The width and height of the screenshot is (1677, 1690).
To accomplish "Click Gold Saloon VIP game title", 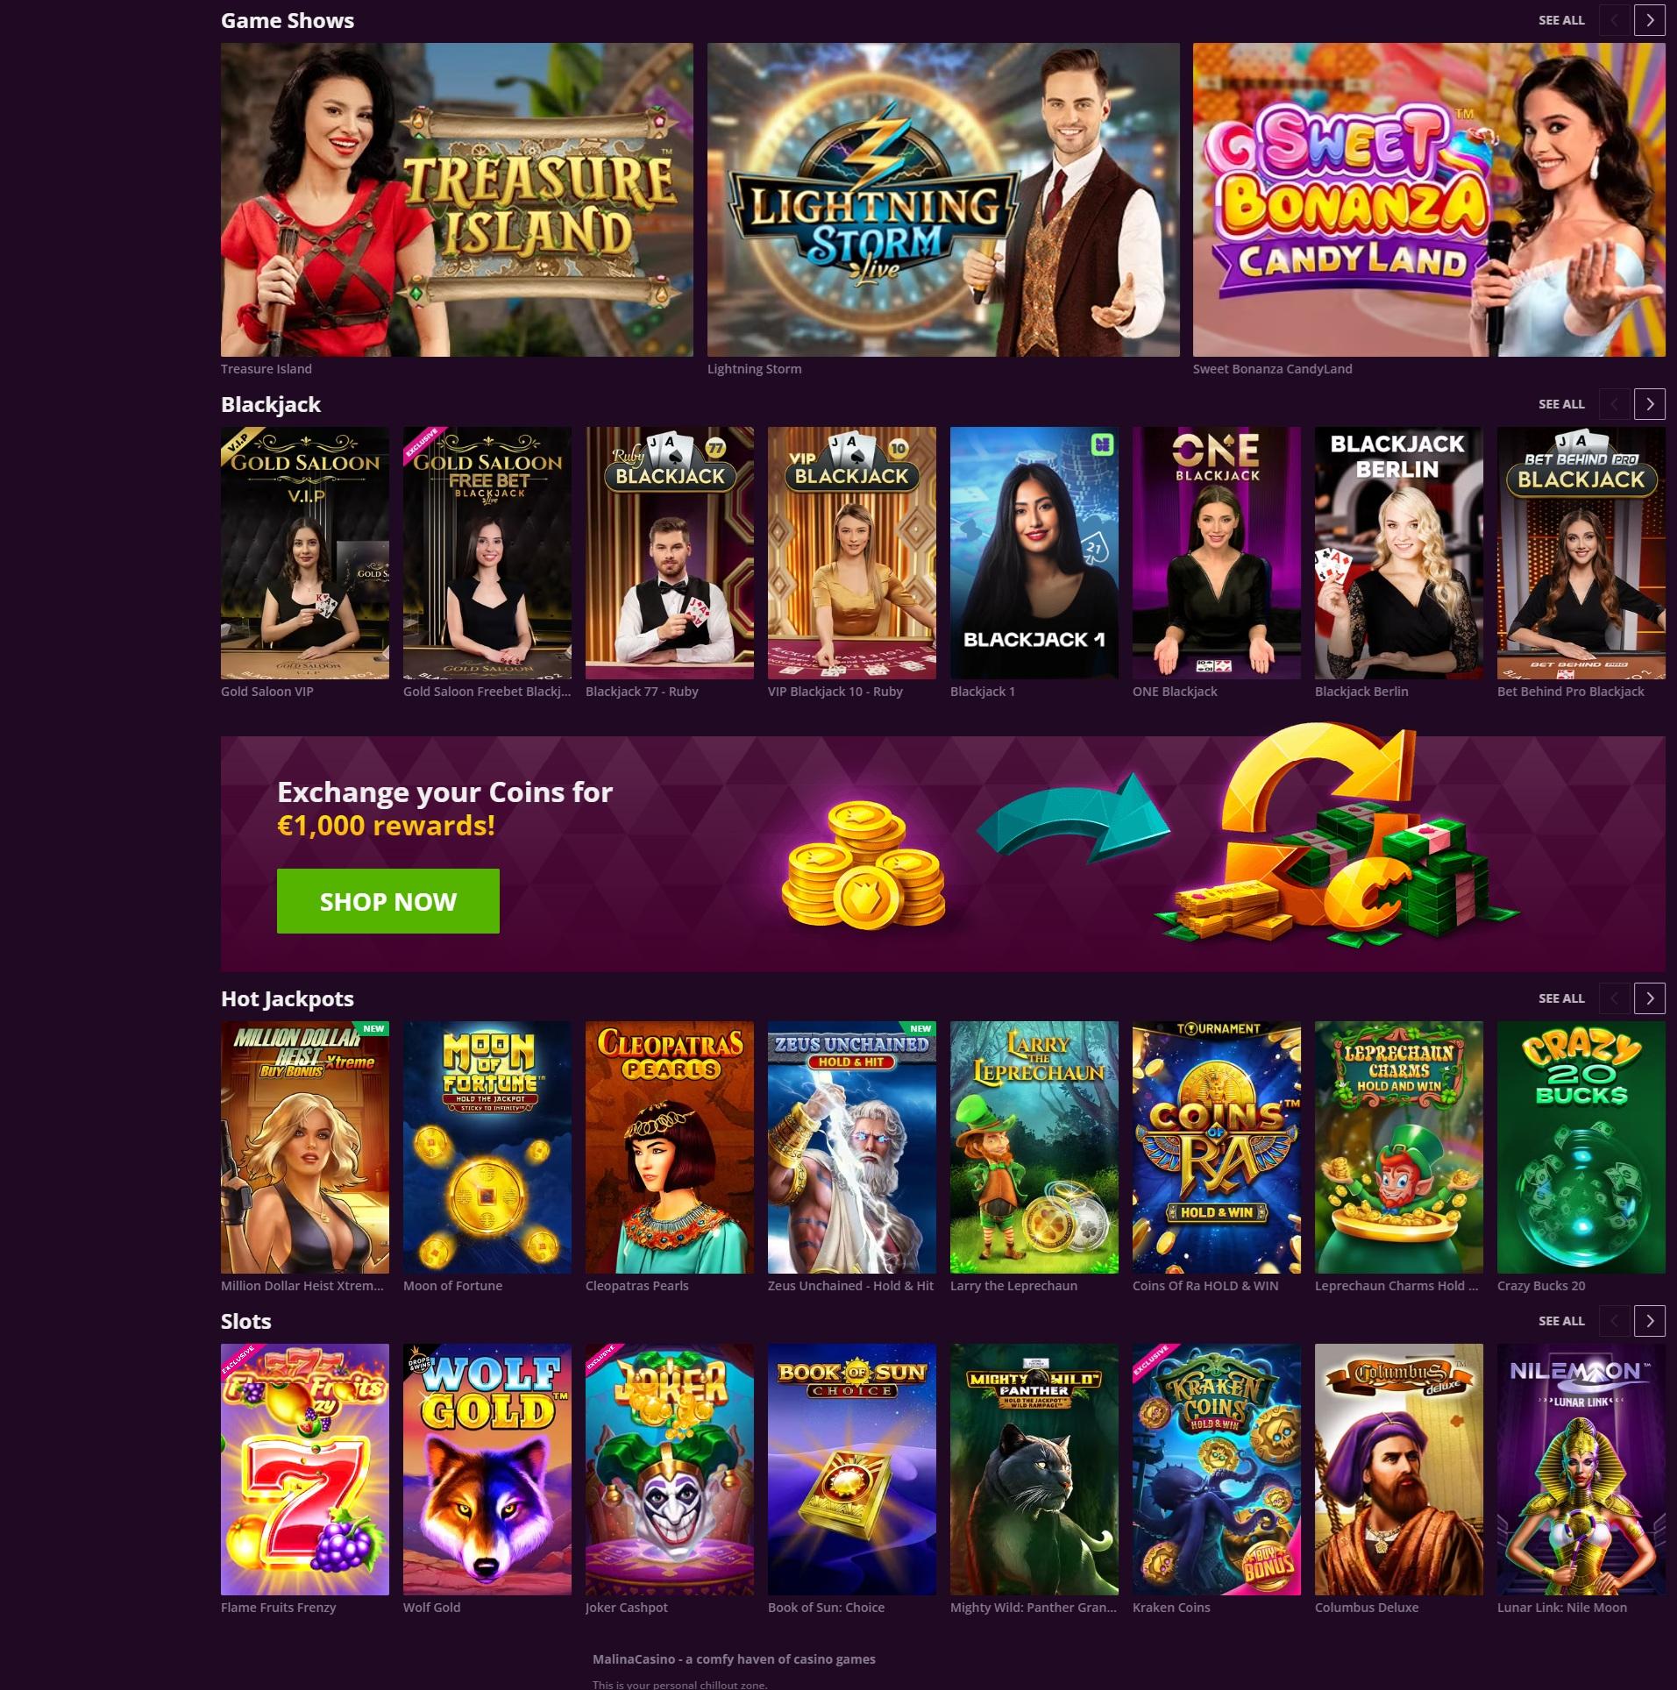I will (x=267, y=692).
